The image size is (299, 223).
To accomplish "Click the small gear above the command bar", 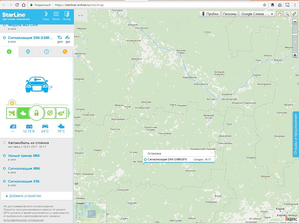I will click(12, 103).
